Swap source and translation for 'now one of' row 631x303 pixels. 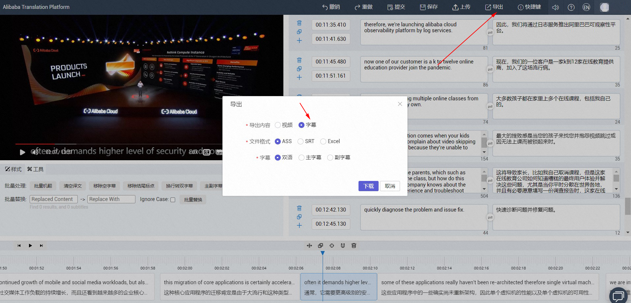coord(490,69)
